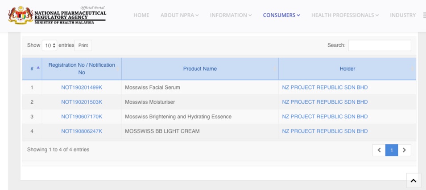426x190 pixels.
Task: Sort by the Product Name column header
Action: tap(200, 69)
